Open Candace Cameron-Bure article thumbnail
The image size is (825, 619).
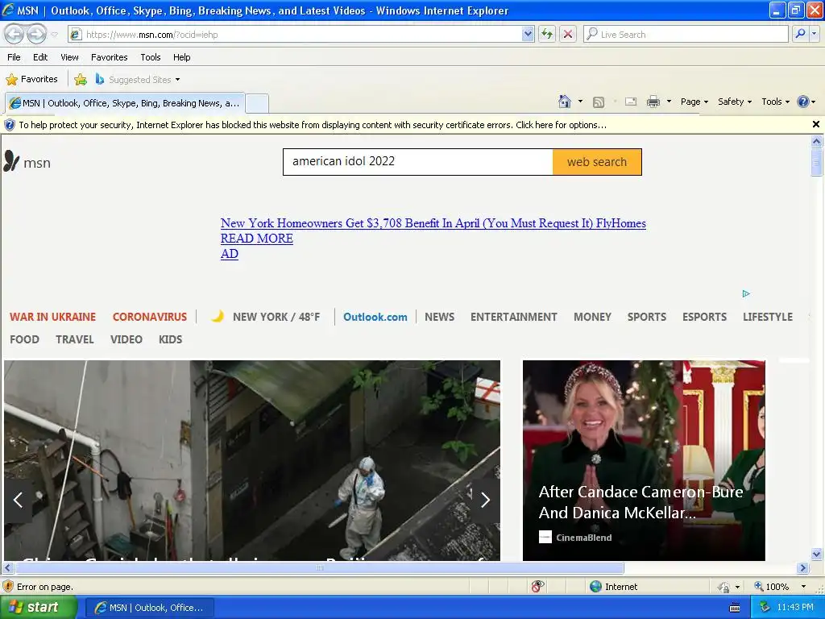pyautogui.click(x=644, y=460)
